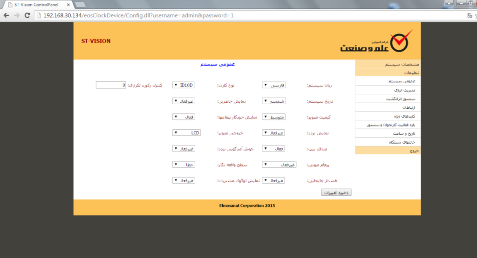477x258 pixels.
Task: Click the عمومی سیستم page heading
Action: point(218,64)
